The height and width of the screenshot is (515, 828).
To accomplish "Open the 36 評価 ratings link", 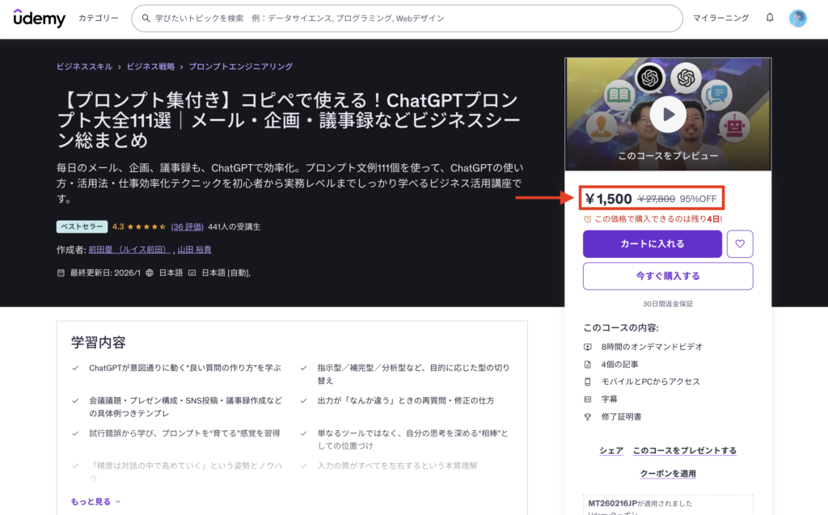I will tap(187, 226).
